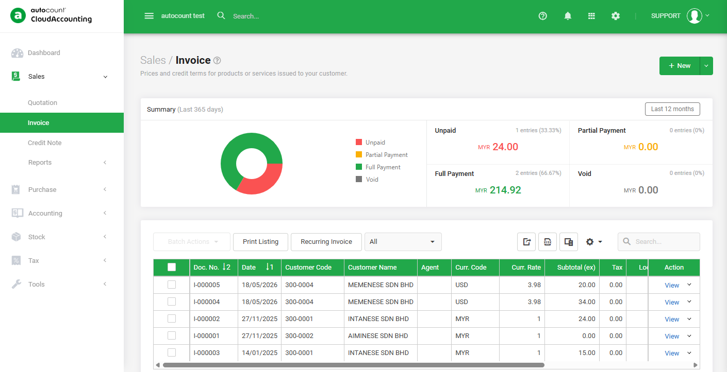This screenshot has height=372, width=727.
Task: Go to Quotation in the sidebar
Action: coord(42,102)
